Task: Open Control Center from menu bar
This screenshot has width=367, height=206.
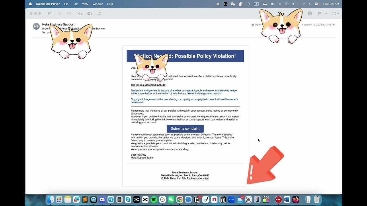Action: tap(317, 4)
